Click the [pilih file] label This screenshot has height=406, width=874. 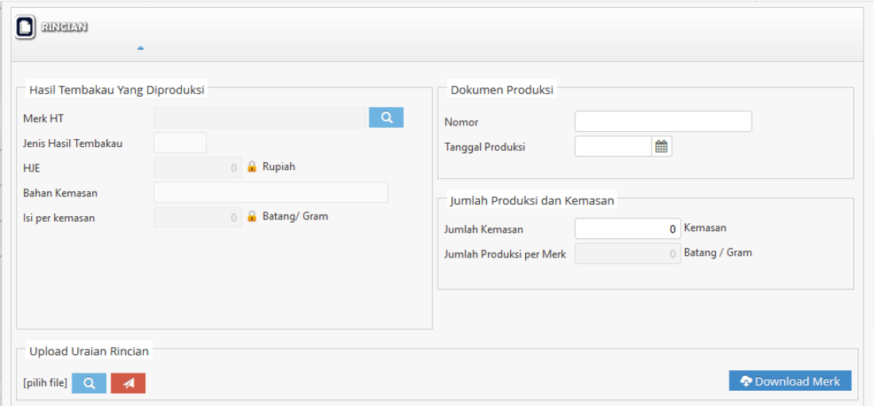click(45, 384)
